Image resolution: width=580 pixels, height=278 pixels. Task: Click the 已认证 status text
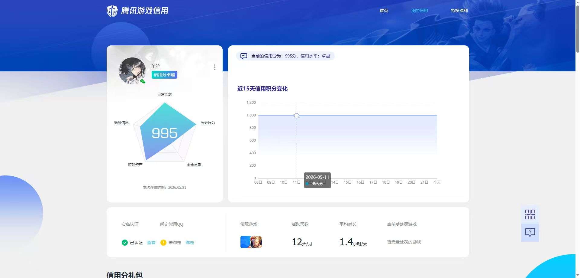[x=136, y=243]
